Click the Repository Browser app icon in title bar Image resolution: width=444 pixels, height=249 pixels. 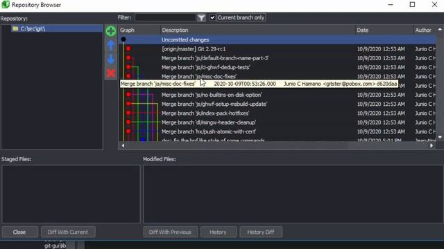pyautogui.click(x=6, y=5)
